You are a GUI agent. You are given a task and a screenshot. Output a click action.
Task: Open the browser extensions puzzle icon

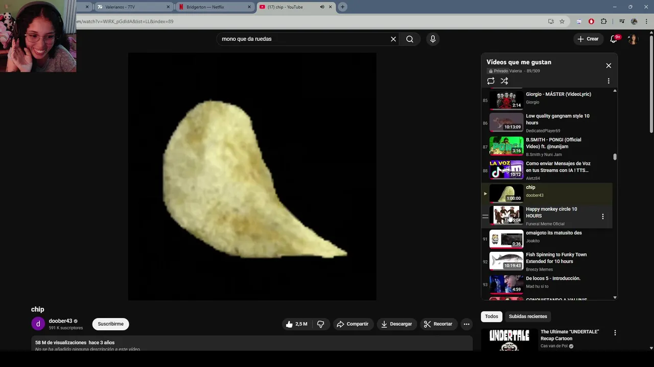604,21
